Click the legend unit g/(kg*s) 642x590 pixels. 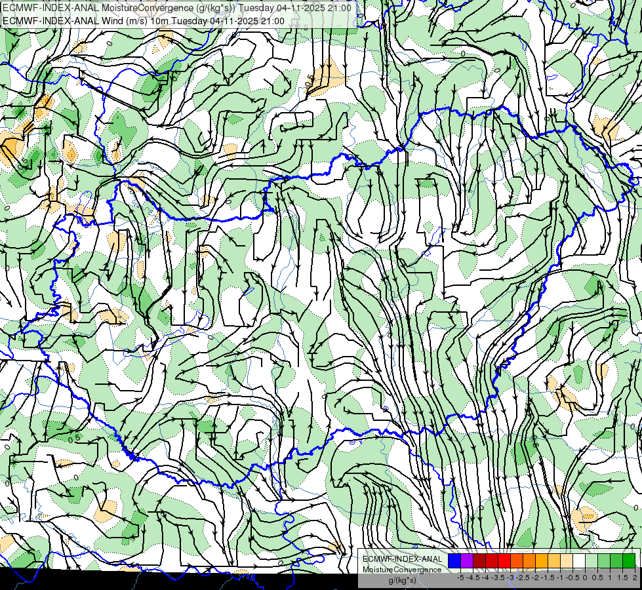[x=402, y=581]
